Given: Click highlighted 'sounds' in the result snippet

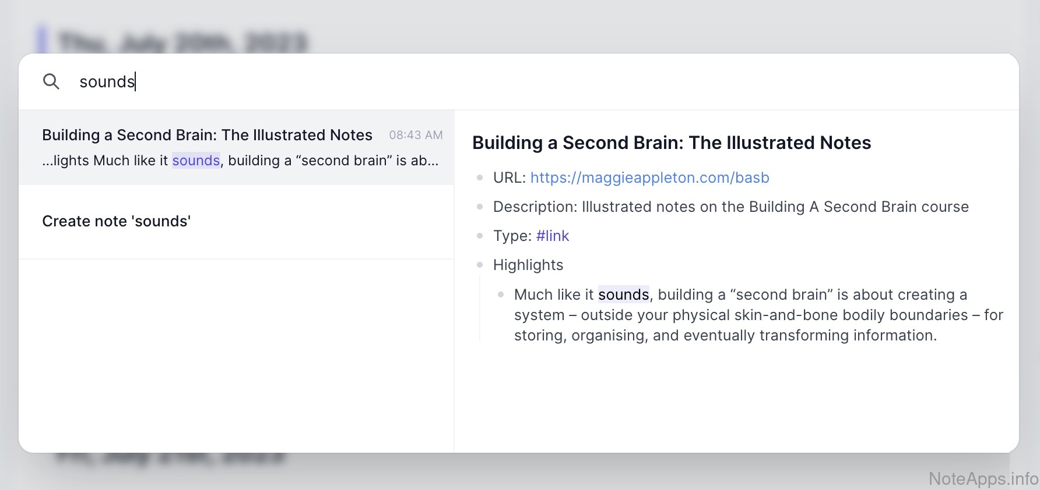Looking at the screenshot, I should (x=196, y=161).
